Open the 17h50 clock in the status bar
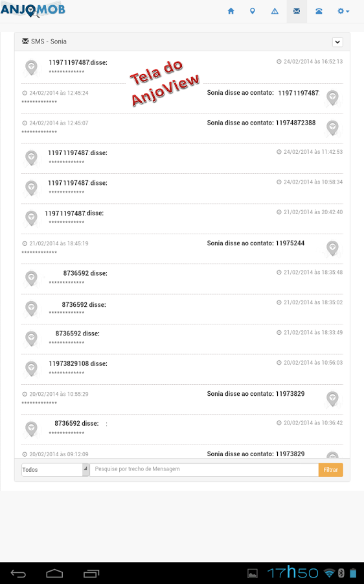This screenshot has height=584, width=364. point(293,572)
